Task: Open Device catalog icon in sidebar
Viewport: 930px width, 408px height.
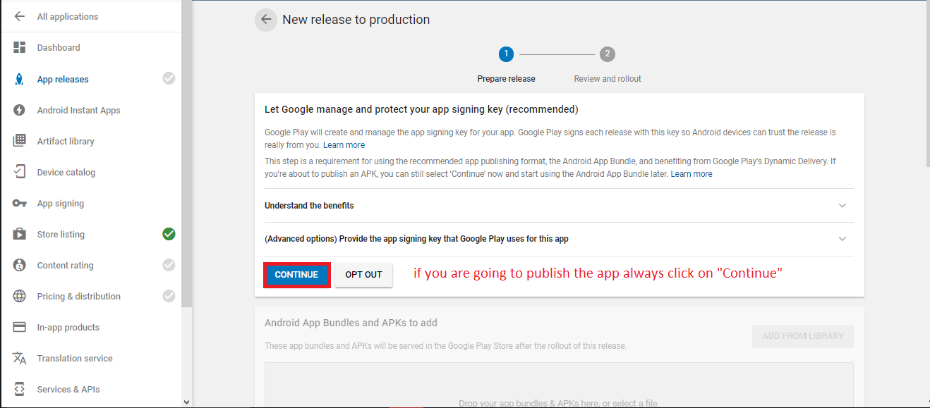Action: pyautogui.click(x=20, y=172)
